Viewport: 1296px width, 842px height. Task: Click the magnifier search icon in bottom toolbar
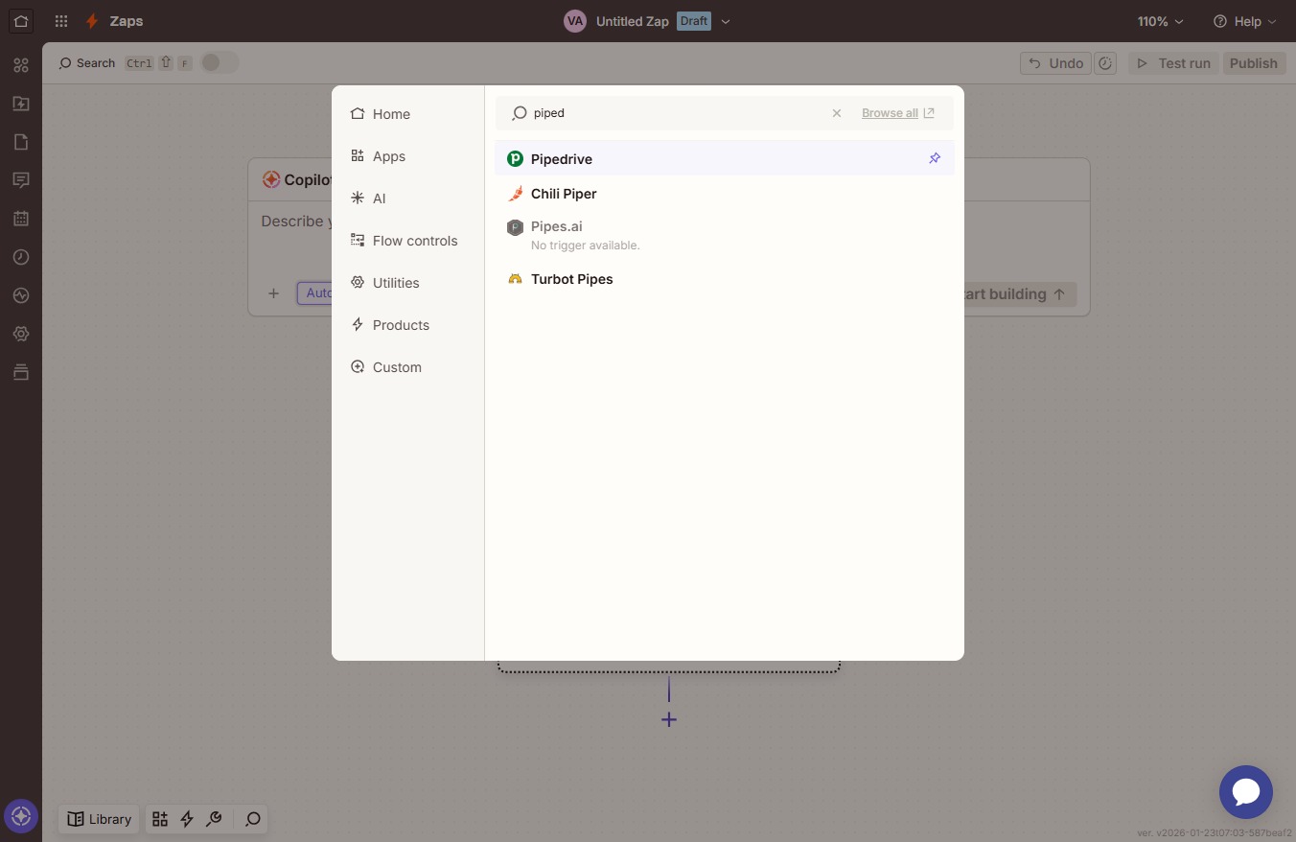point(253,819)
